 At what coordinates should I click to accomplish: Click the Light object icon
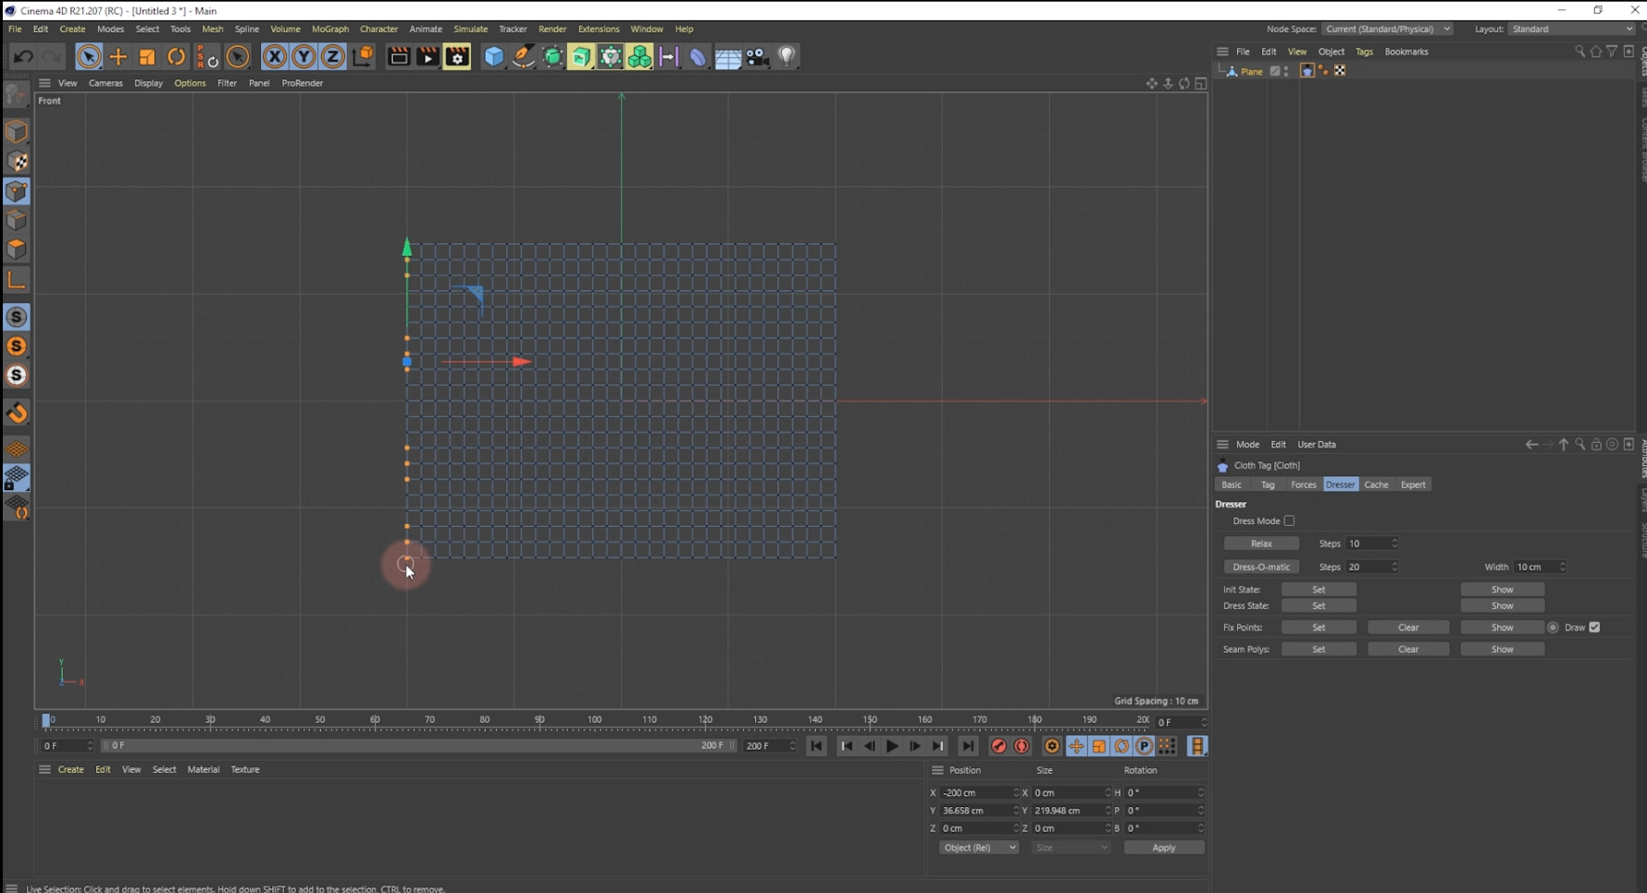[x=786, y=56]
